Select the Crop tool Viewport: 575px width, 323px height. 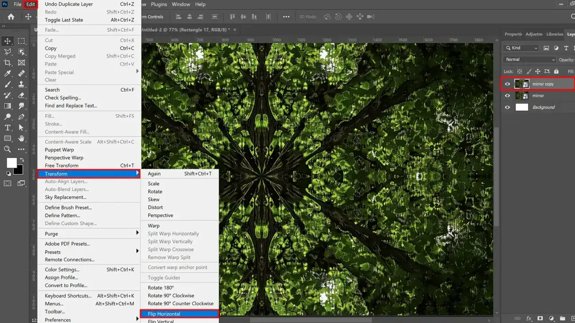(x=8, y=63)
